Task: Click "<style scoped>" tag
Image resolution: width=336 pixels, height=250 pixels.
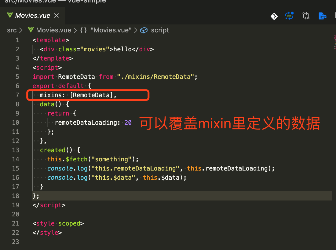Action: coord(58,223)
